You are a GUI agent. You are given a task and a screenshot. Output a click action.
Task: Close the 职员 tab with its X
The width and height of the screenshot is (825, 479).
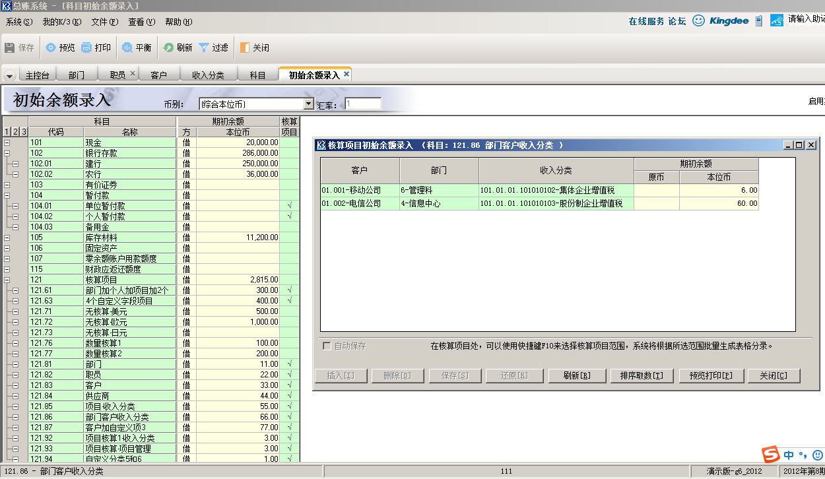coord(132,74)
